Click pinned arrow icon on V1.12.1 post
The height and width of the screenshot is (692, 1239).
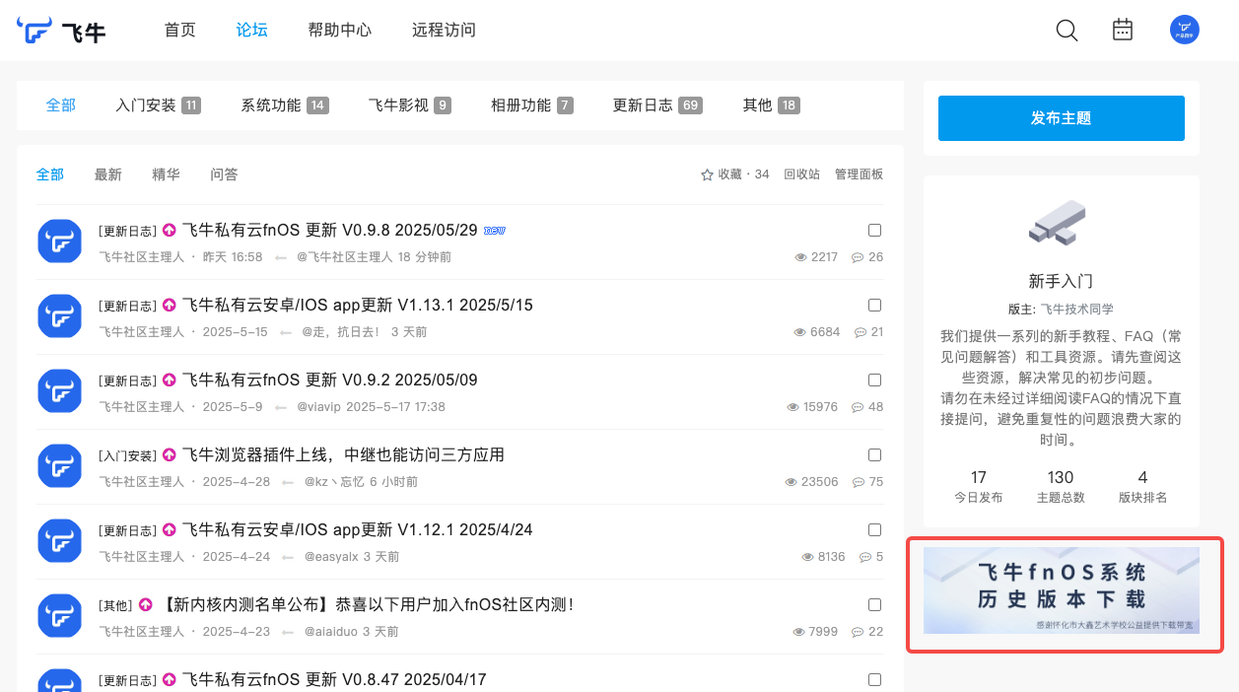[x=169, y=530]
